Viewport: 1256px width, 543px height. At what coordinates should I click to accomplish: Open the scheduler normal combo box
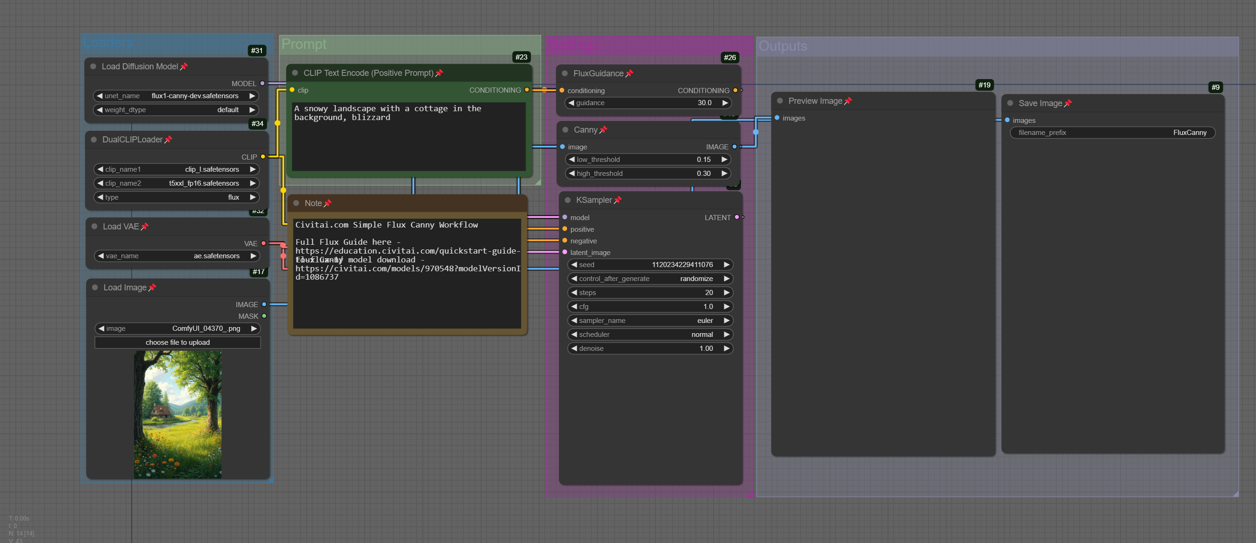[650, 334]
